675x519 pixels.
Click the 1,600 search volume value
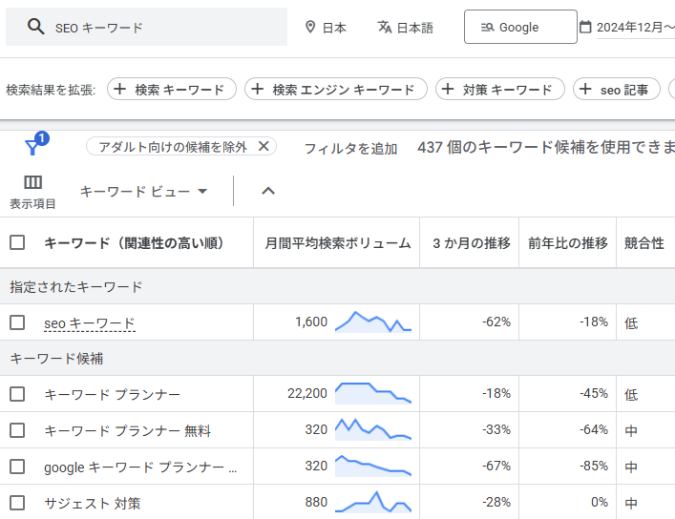click(311, 322)
